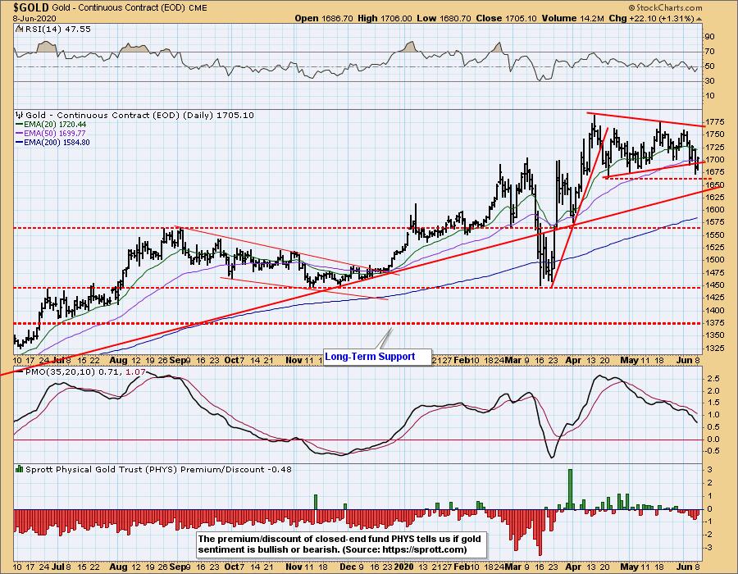Click the green EMA(20) legend line swatch
Screen dimensions: 738x574
pyautogui.click(x=20, y=124)
